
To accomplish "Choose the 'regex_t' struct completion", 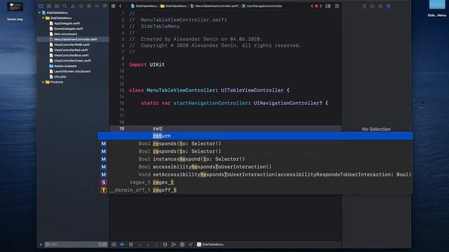I will click(255, 182).
